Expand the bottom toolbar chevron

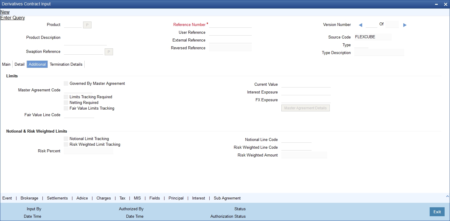447,196
